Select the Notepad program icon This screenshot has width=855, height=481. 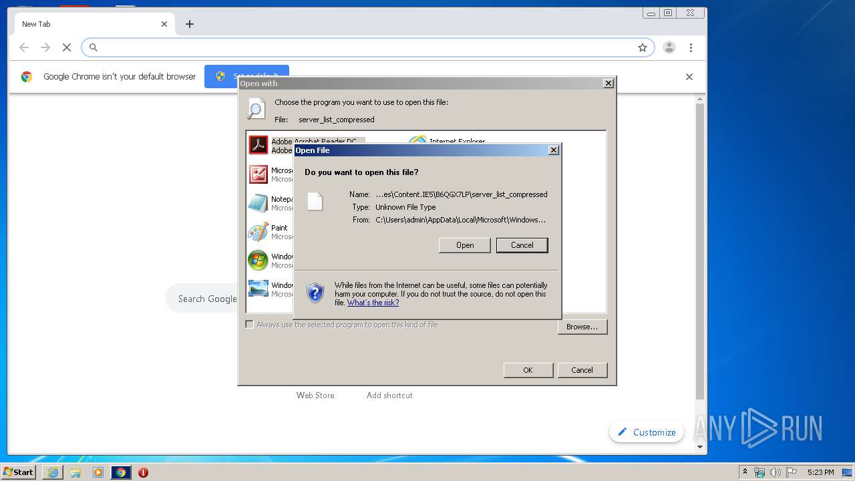(x=259, y=203)
